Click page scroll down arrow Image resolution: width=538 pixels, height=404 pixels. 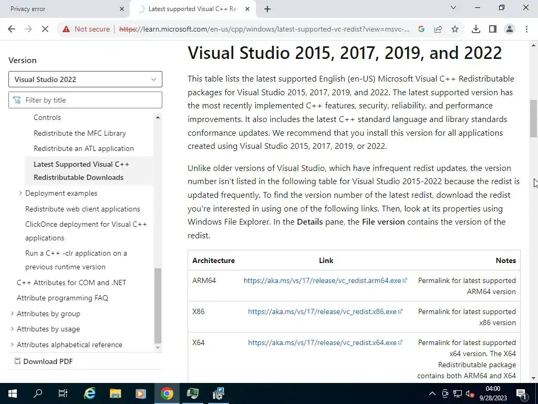tap(534, 378)
